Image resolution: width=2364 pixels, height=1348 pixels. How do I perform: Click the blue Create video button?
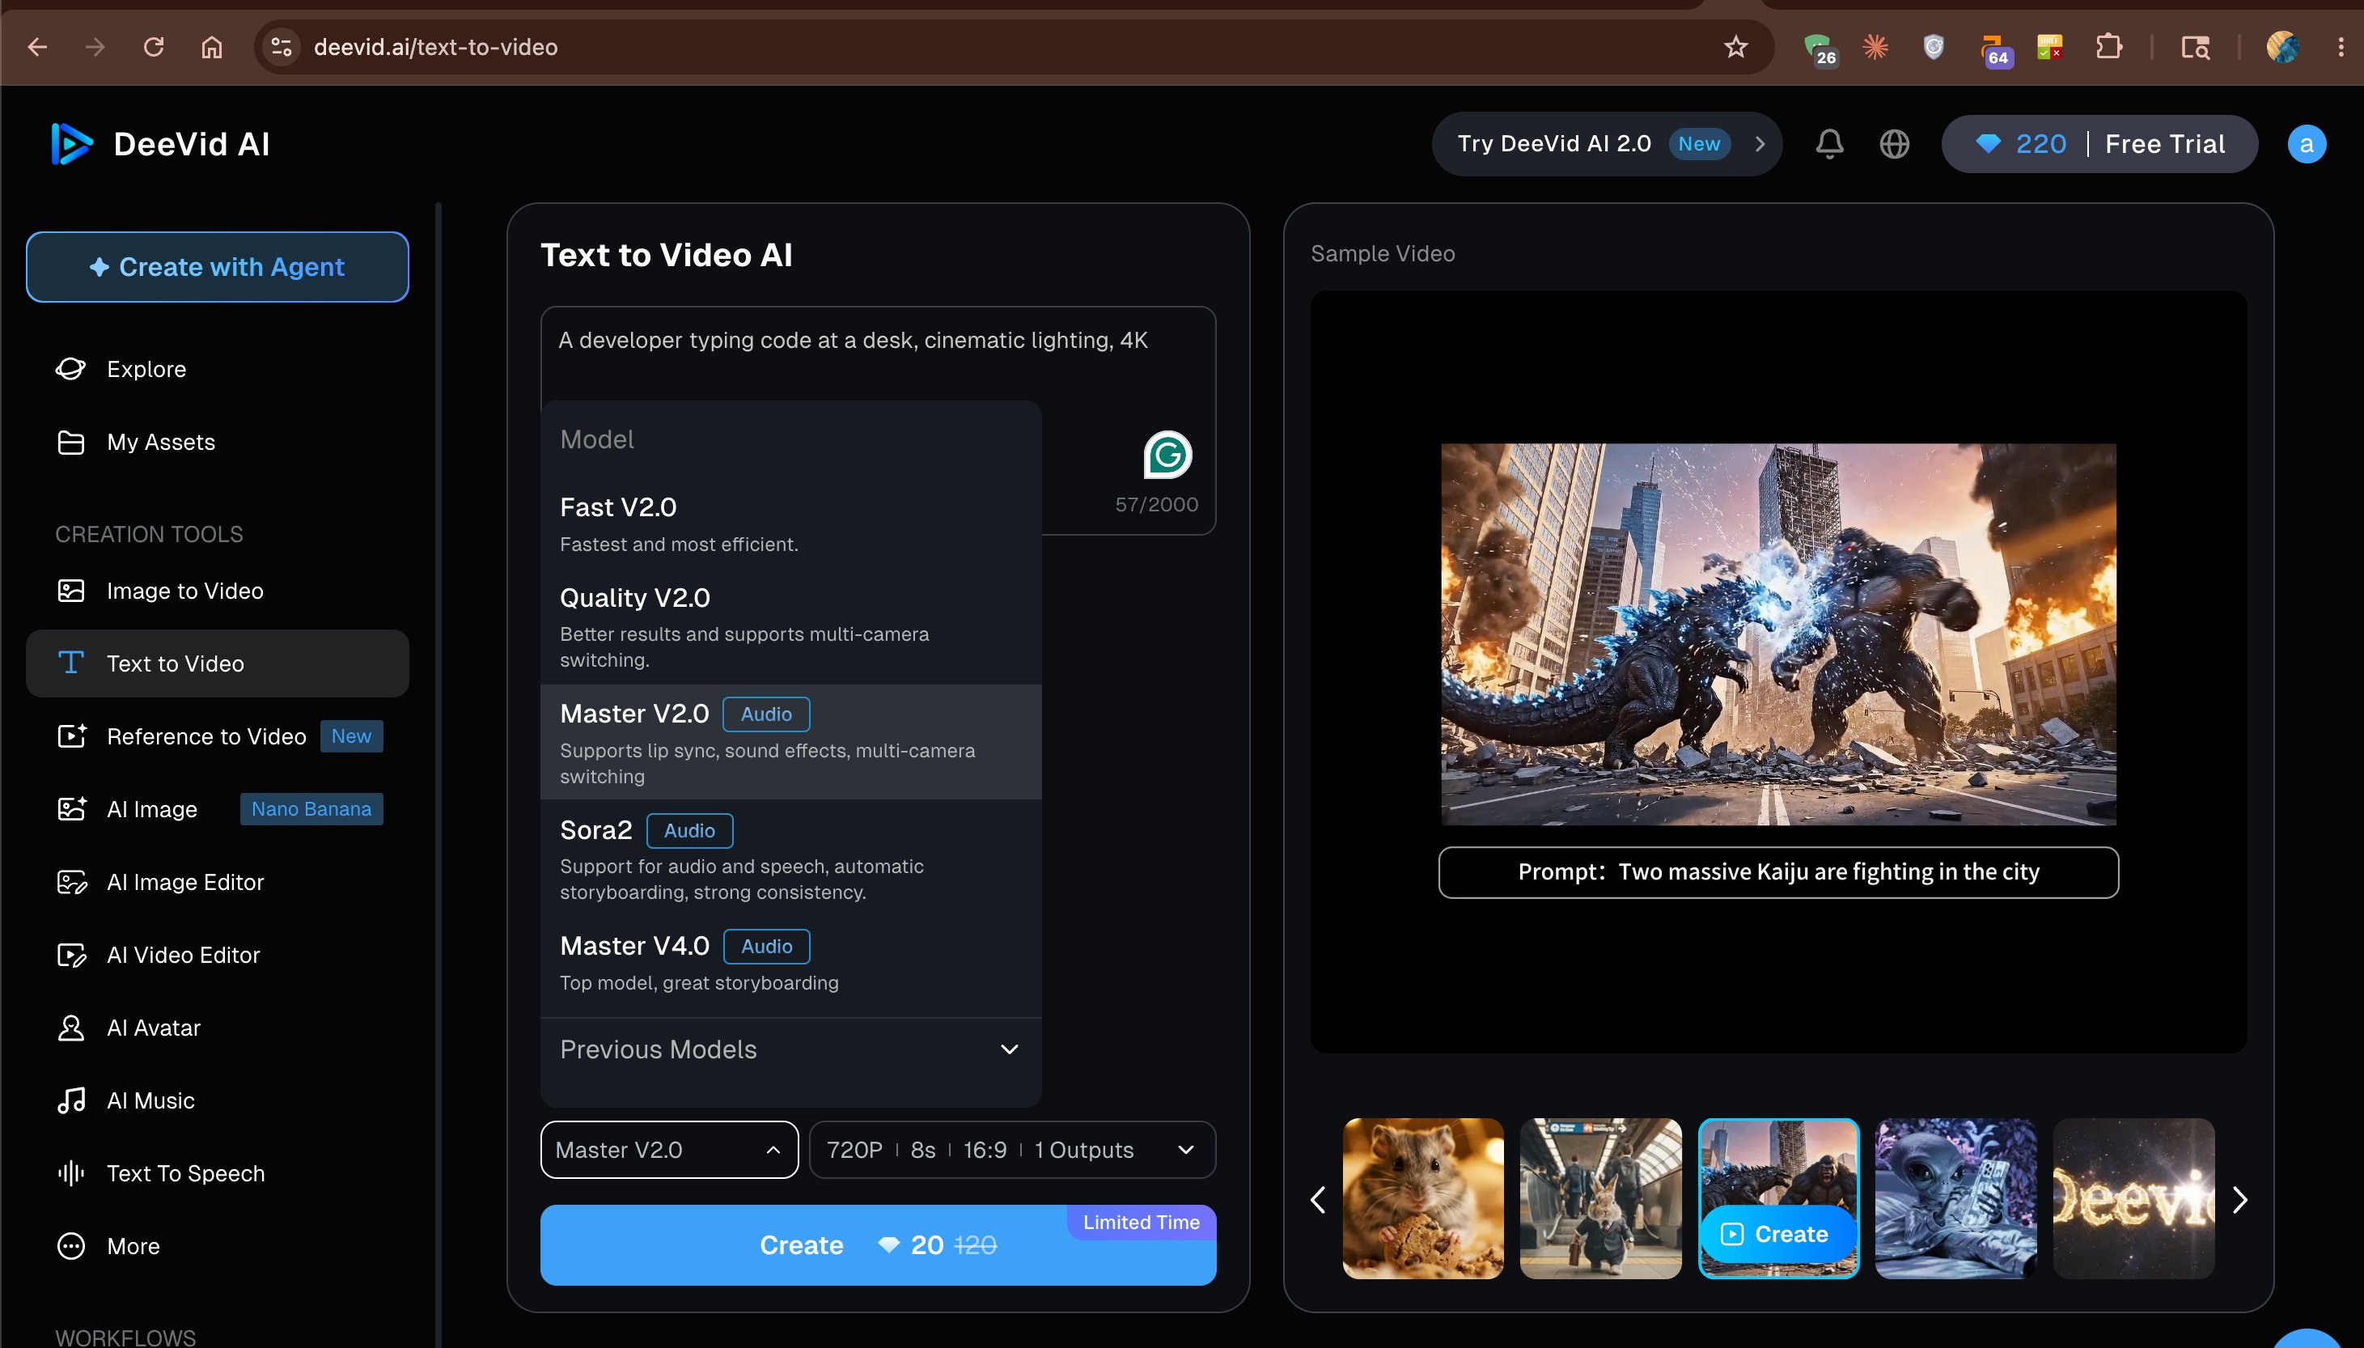pos(878,1244)
